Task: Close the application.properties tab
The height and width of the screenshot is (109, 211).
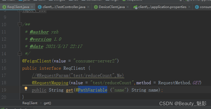Action: [x=189, y=7]
